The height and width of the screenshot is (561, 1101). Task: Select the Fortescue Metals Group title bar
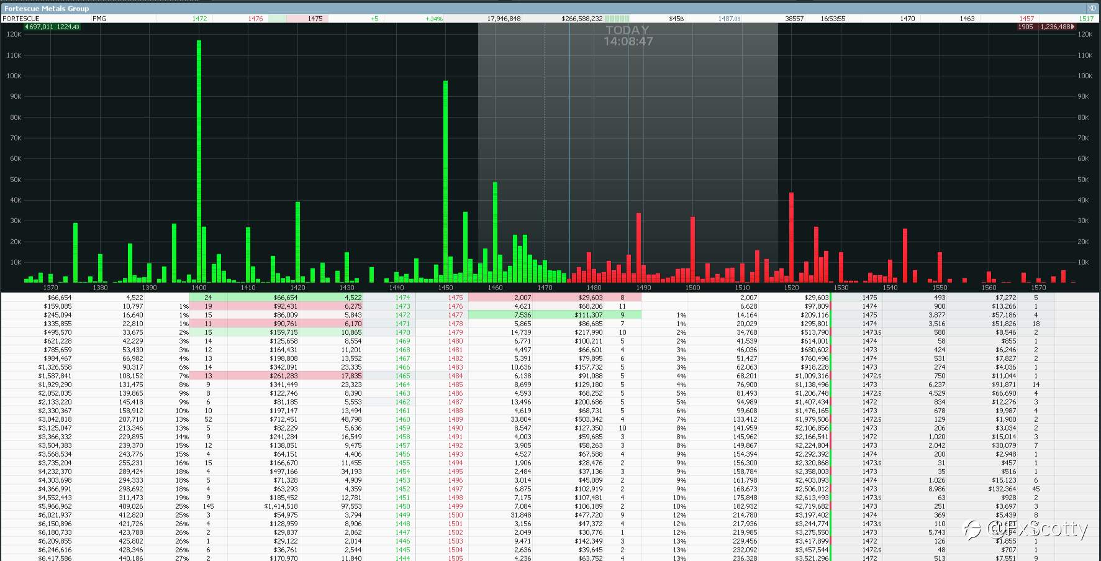(550, 8)
